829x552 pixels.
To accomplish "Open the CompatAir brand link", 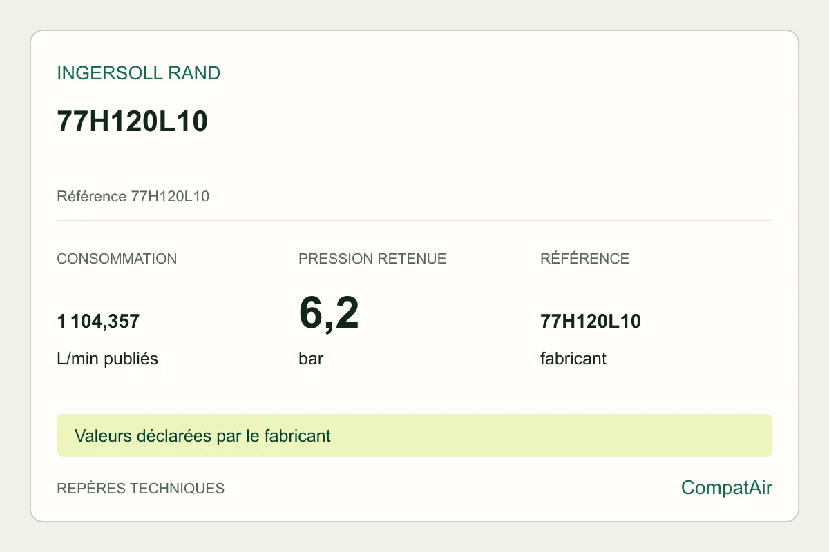I will point(727,488).
